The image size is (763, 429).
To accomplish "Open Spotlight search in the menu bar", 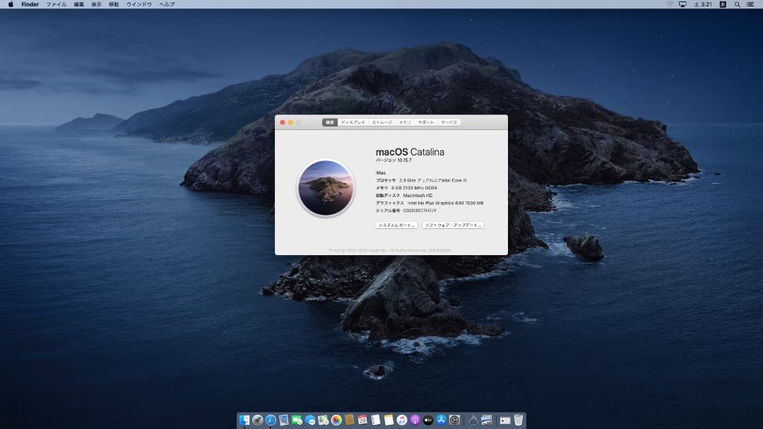I will [x=738, y=4].
